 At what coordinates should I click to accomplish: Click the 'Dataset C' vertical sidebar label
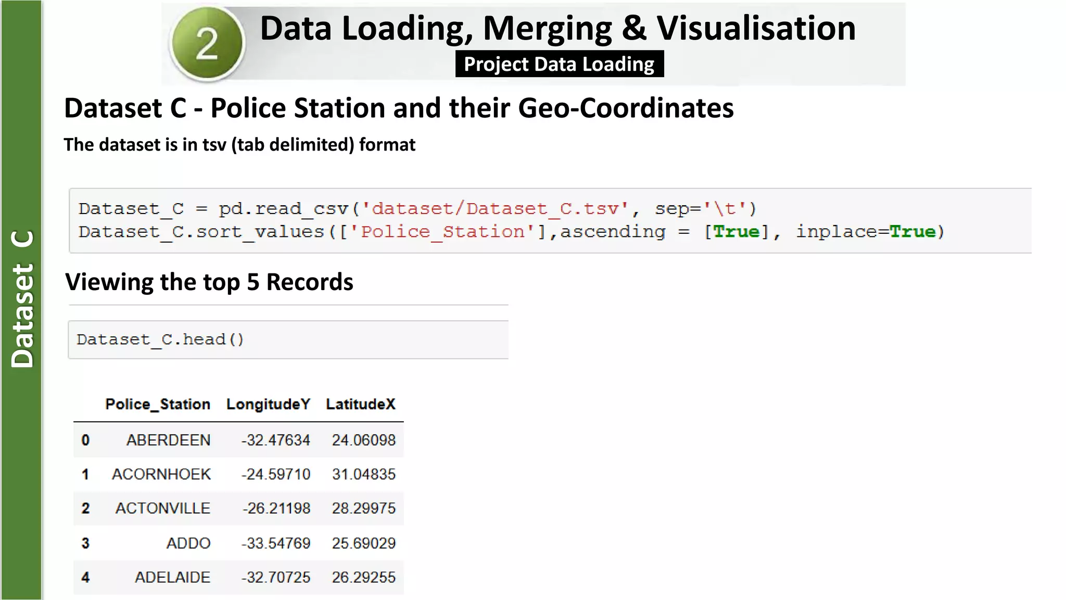(x=22, y=299)
